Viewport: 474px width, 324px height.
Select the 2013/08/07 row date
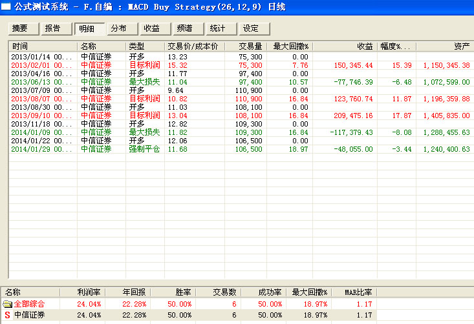point(41,99)
